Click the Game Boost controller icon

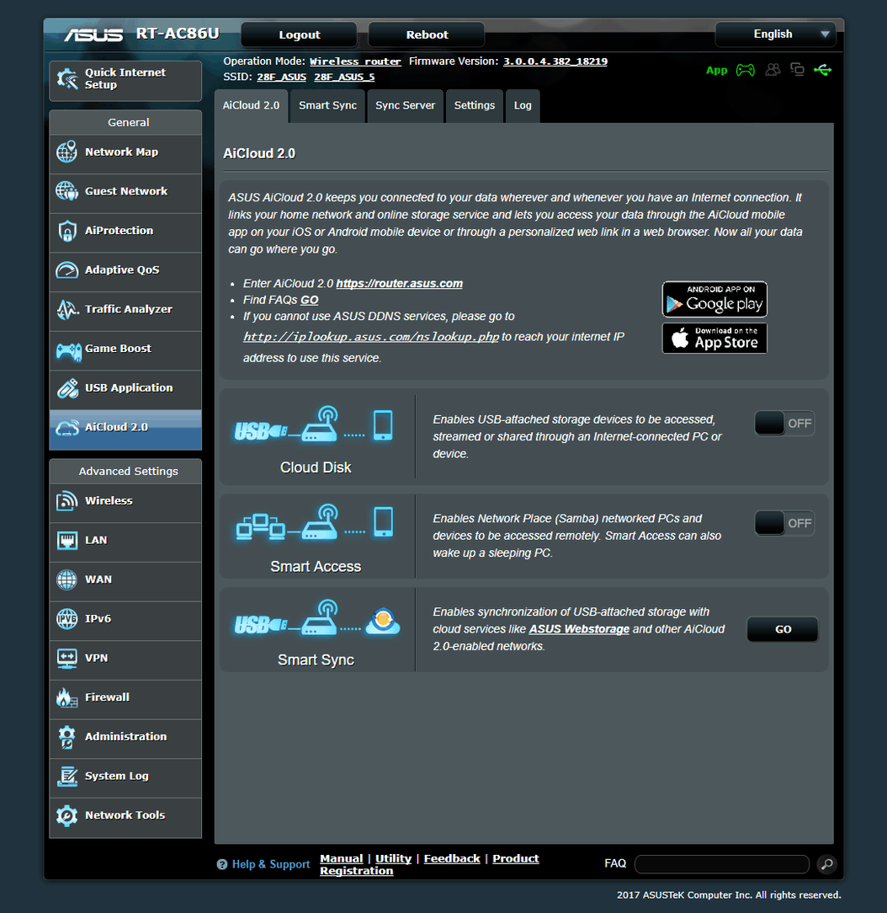[68, 350]
